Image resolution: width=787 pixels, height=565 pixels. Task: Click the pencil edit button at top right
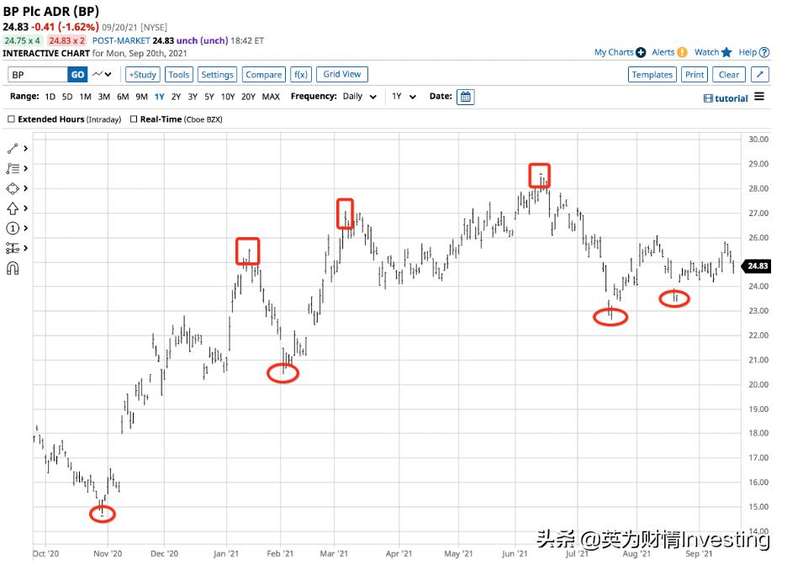tap(760, 75)
